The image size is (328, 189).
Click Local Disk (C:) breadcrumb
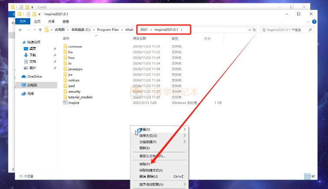[x=81, y=30]
